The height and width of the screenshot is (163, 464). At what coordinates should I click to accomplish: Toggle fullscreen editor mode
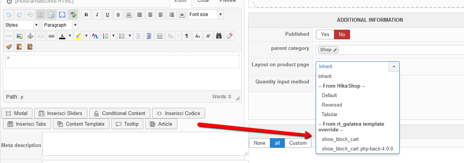[62, 15]
